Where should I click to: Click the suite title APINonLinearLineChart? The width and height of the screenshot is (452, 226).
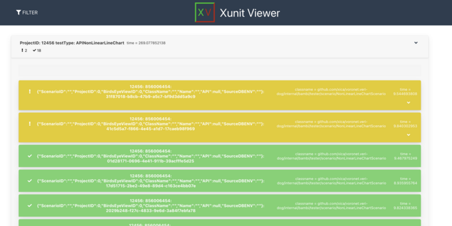click(x=72, y=43)
